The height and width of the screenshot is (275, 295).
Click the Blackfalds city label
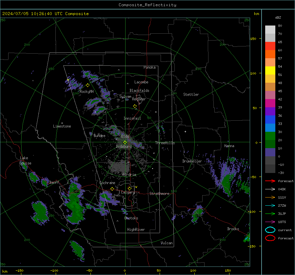[x=139, y=91]
